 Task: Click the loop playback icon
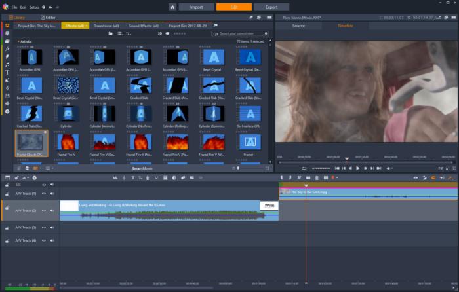click(x=304, y=168)
